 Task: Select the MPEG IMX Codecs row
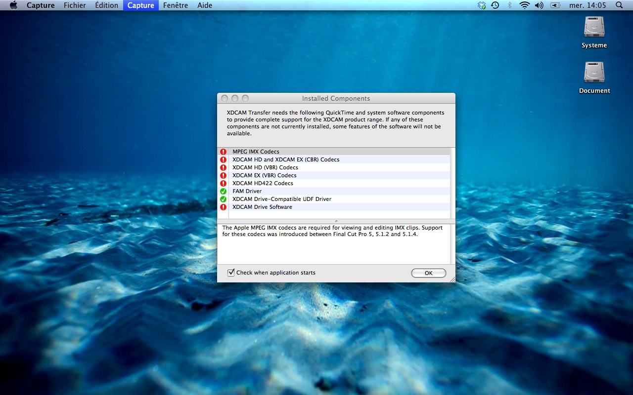point(334,152)
